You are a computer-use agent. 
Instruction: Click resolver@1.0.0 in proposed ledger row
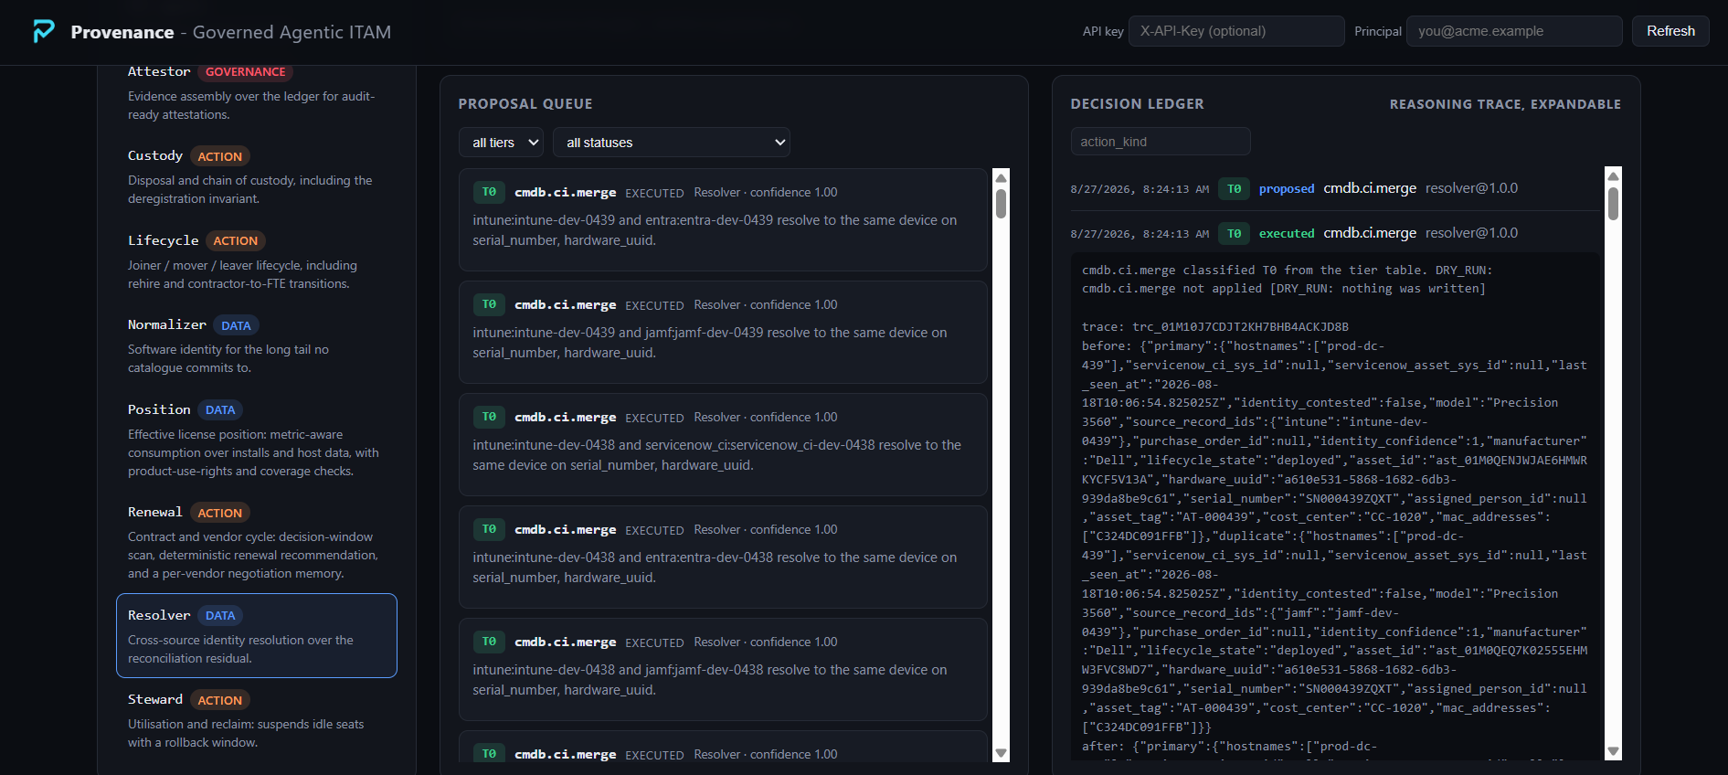coord(1471,188)
